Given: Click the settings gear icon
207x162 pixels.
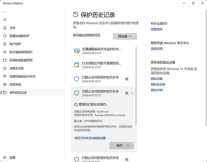Looking at the screenshot, I should point(5,157).
